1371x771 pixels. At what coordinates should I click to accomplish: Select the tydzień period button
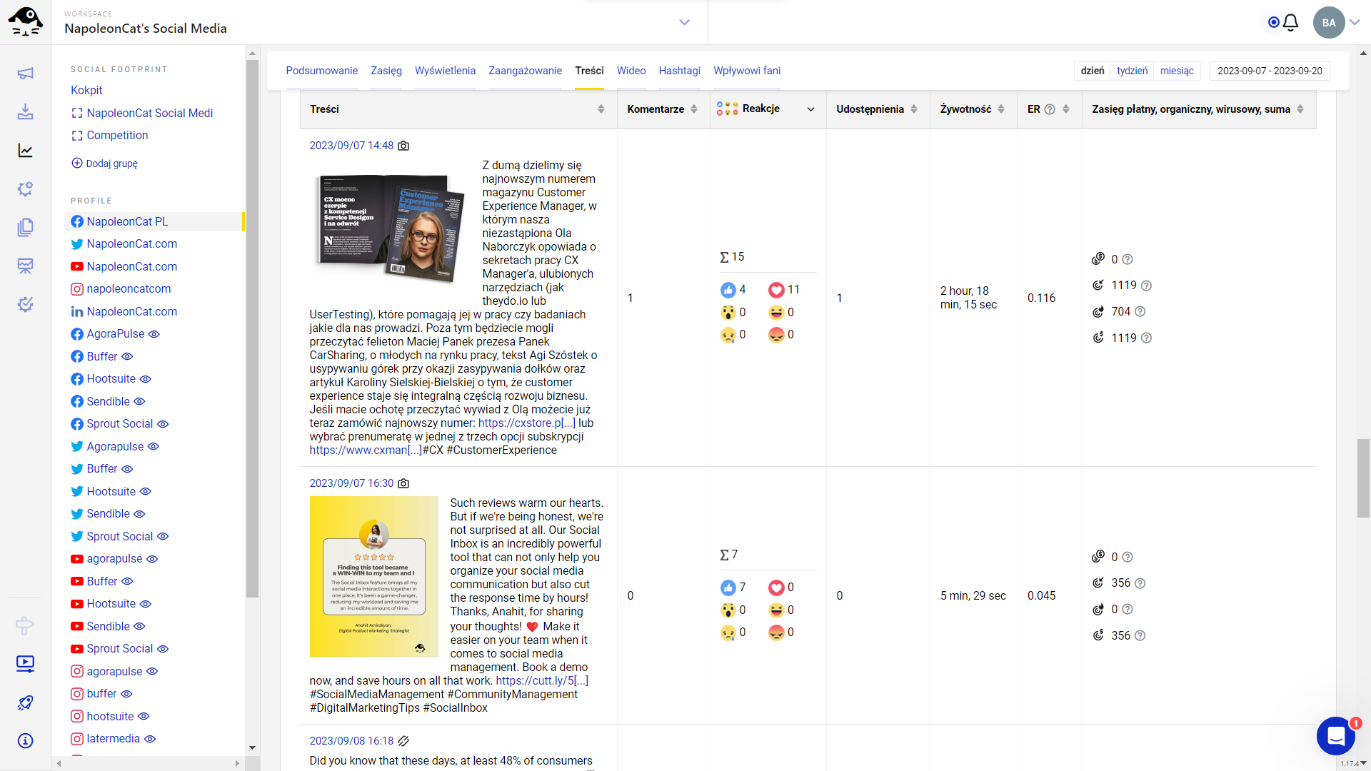(1133, 71)
